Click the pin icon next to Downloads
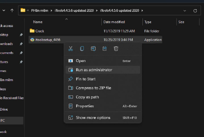 pyautogui.click(x=21, y=44)
